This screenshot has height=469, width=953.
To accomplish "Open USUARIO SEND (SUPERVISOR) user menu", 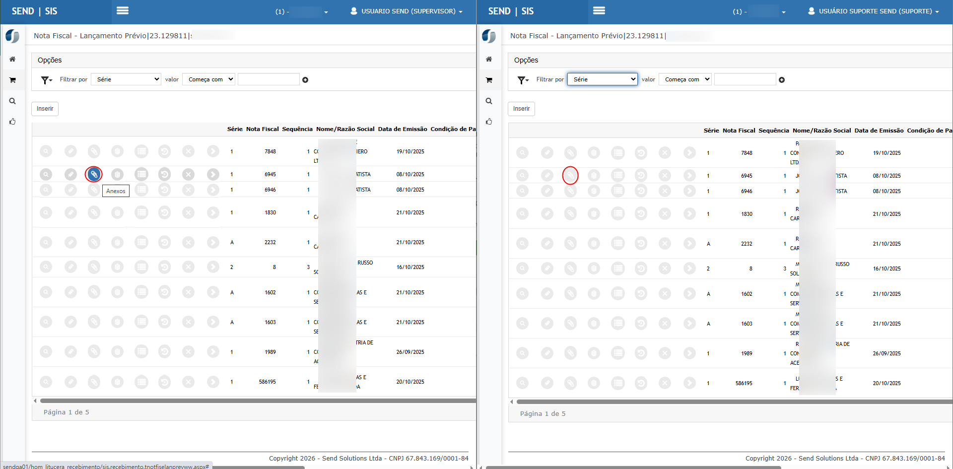I will pyautogui.click(x=407, y=11).
